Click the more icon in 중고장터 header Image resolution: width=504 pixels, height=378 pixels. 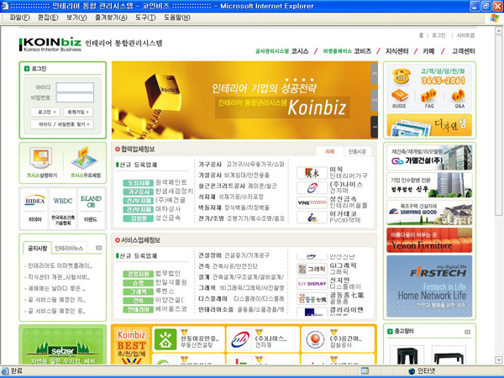[x=467, y=332]
